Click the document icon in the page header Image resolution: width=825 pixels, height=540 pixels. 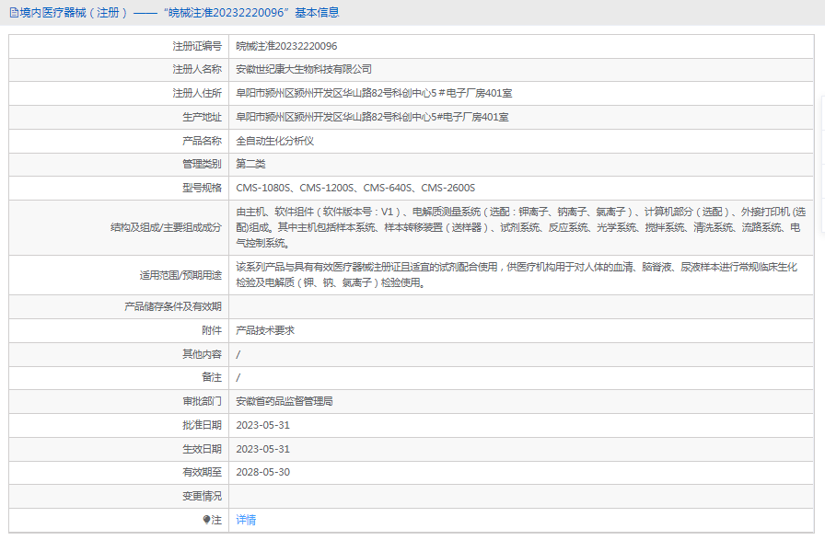(14, 13)
